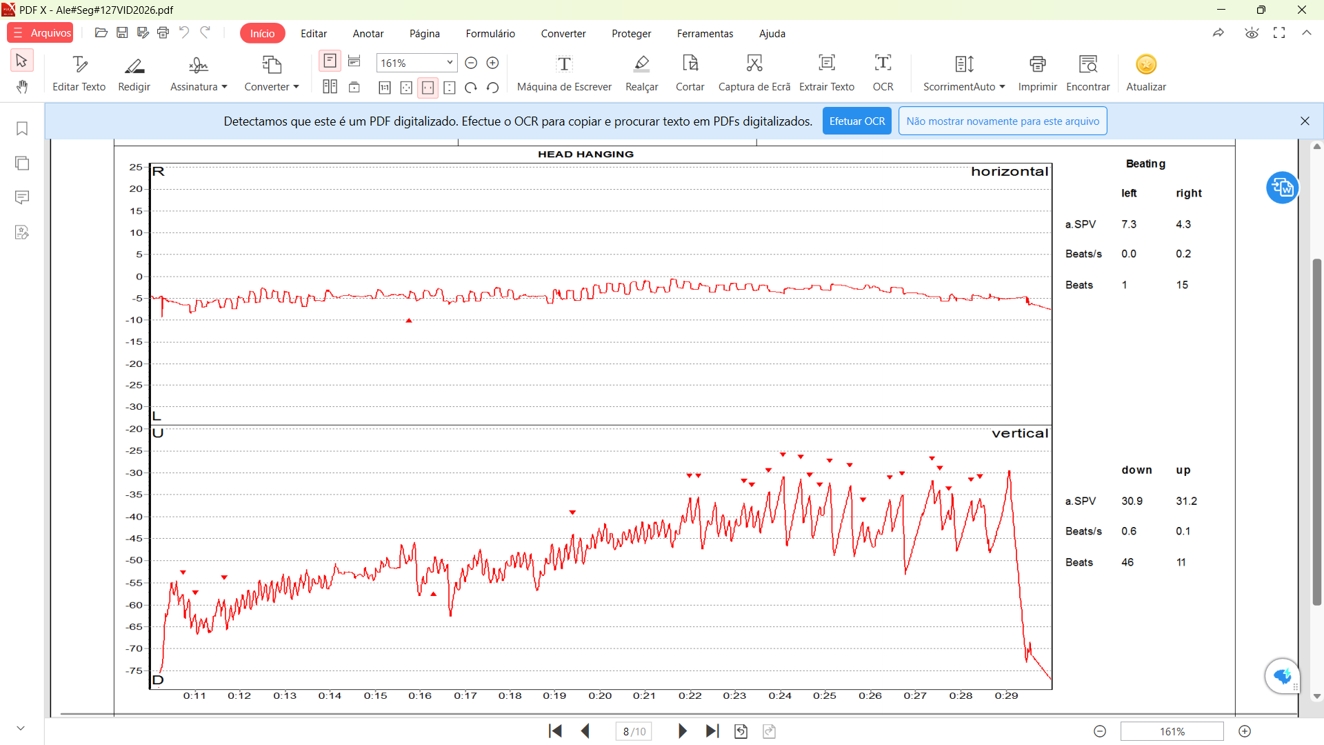Expand the Assinatura dropdown arrow
This screenshot has width=1324, height=745.
(x=225, y=87)
